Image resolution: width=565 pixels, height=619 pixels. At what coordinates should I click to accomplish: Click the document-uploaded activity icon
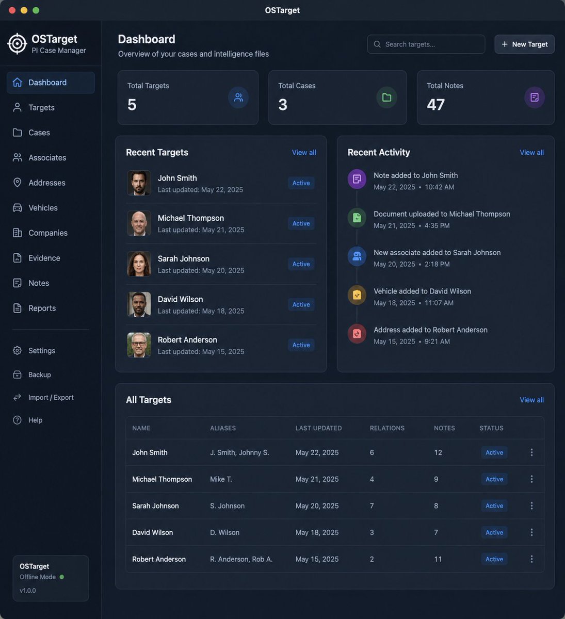[x=357, y=218]
